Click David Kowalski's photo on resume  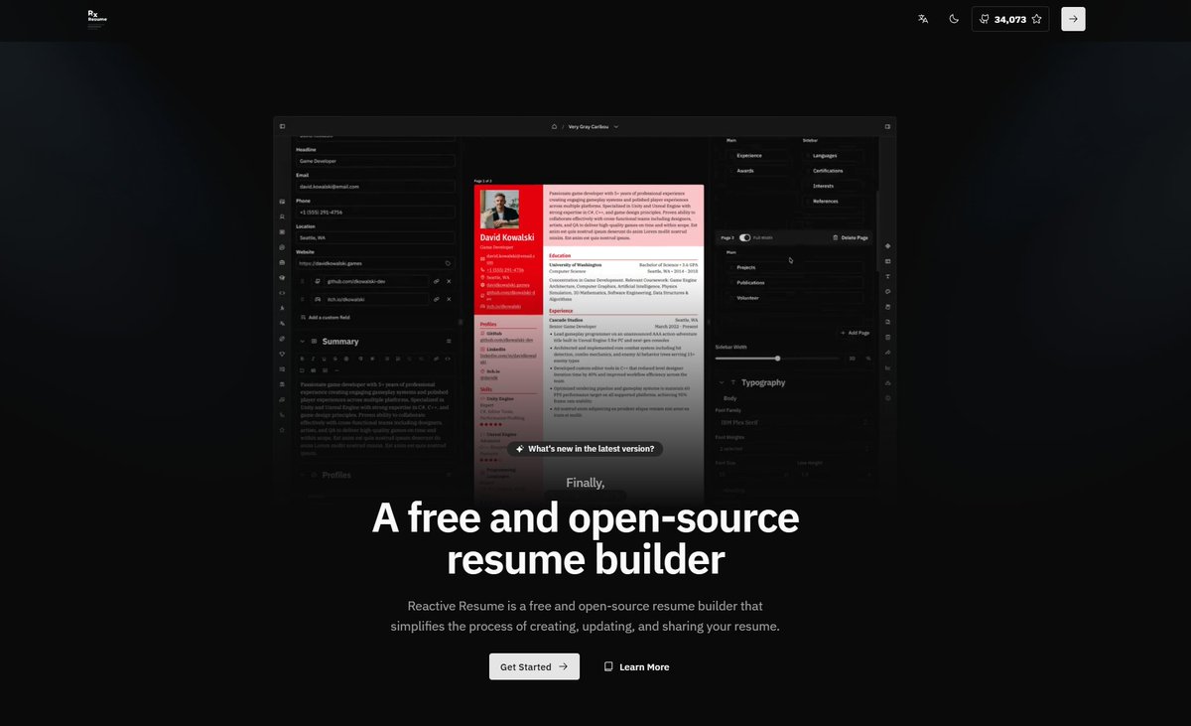tap(498, 209)
